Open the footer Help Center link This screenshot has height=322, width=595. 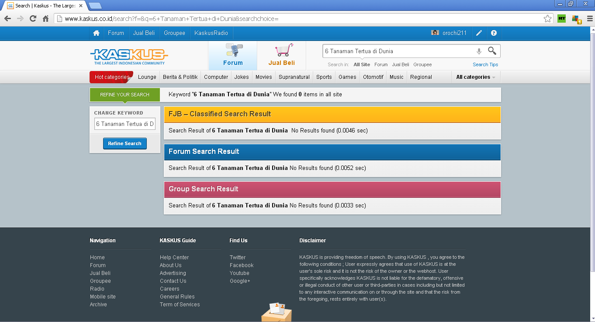[174, 258]
